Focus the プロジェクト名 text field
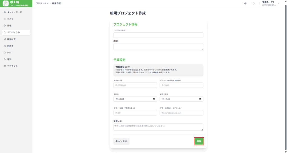 (x=158, y=35)
